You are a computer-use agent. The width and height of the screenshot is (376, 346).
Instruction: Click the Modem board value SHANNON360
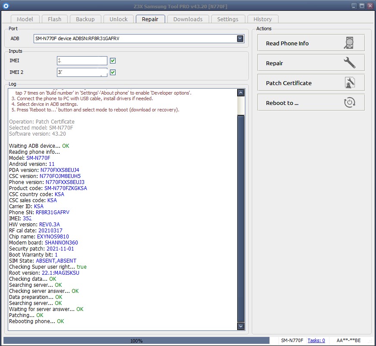coord(61,243)
